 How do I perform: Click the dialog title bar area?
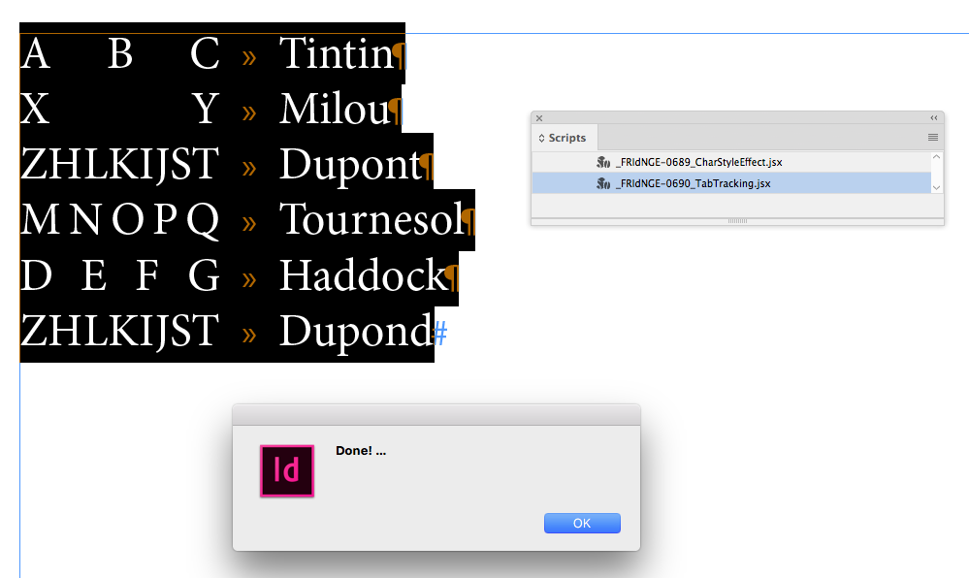(436, 412)
